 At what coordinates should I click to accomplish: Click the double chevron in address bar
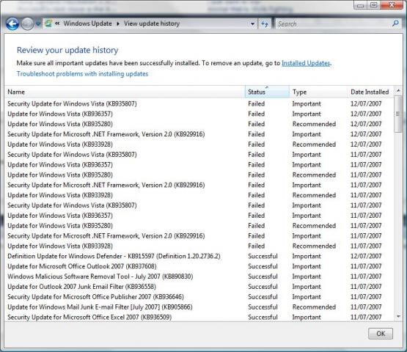pyautogui.click(x=57, y=23)
